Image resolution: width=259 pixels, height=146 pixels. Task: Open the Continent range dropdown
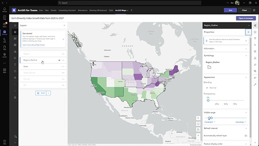tap(210, 122)
